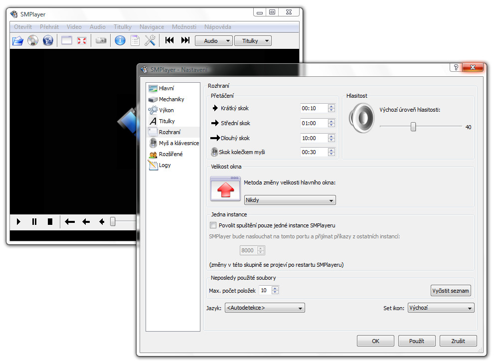The width and height of the screenshot is (495, 364).
Task: Expand the Jazyk Autodetekce language dropdown
Action: 265,308
